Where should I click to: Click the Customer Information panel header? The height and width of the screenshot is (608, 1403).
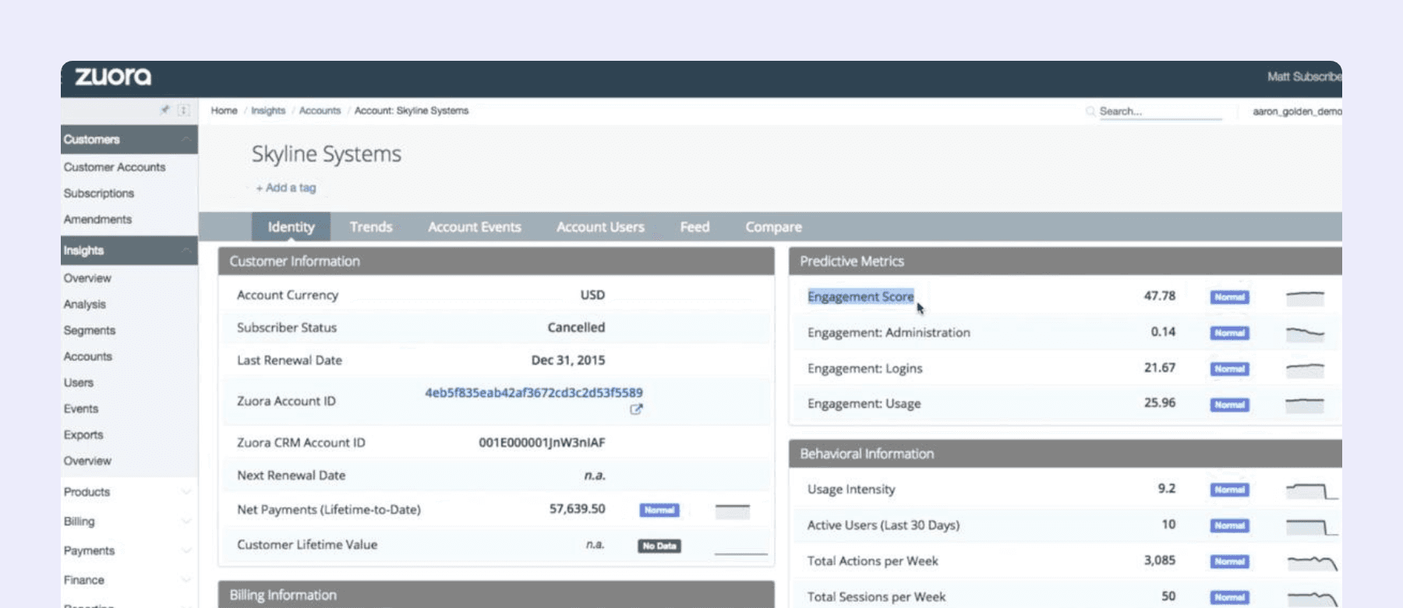[x=497, y=261]
